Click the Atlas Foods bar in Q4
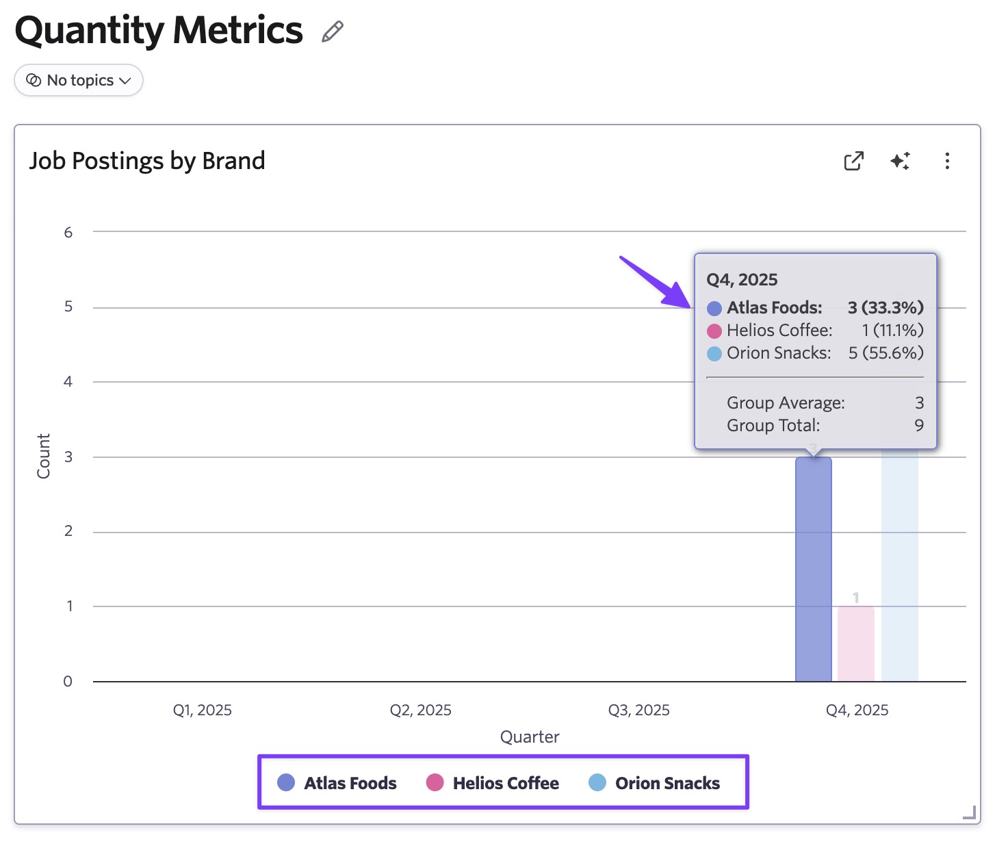 pyautogui.click(x=813, y=568)
